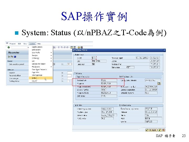Click the database Host field

153,118
